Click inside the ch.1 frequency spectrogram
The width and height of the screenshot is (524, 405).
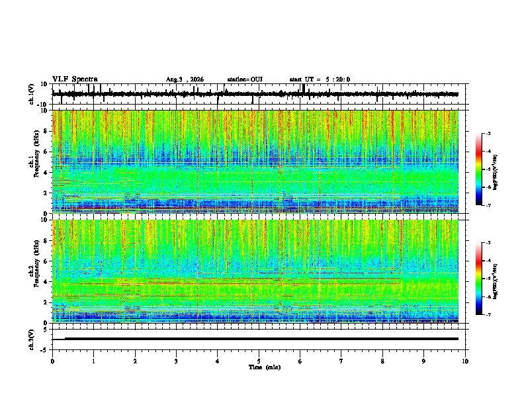[x=255, y=161]
